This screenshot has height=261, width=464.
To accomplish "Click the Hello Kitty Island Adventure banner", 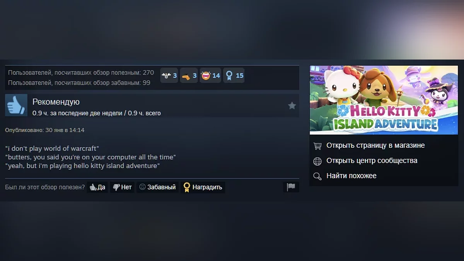I will pyautogui.click(x=384, y=100).
